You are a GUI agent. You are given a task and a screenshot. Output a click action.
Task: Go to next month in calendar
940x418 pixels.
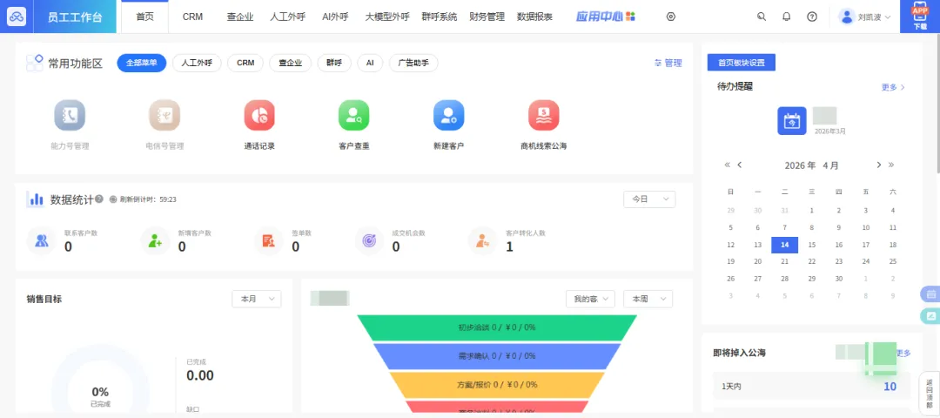[879, 165]
